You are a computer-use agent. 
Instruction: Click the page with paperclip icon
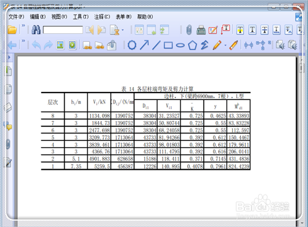(x=111, y=45)
